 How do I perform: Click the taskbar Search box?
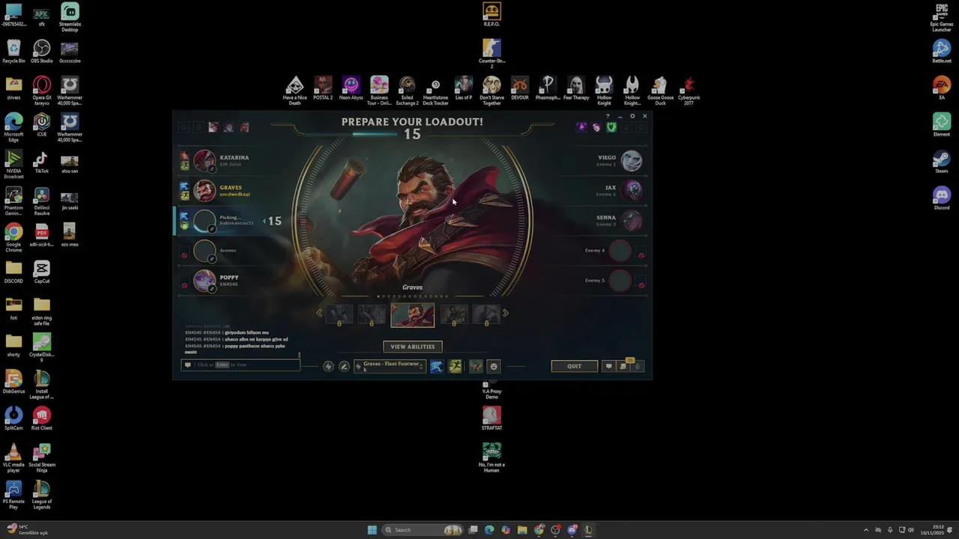point(423,530)
